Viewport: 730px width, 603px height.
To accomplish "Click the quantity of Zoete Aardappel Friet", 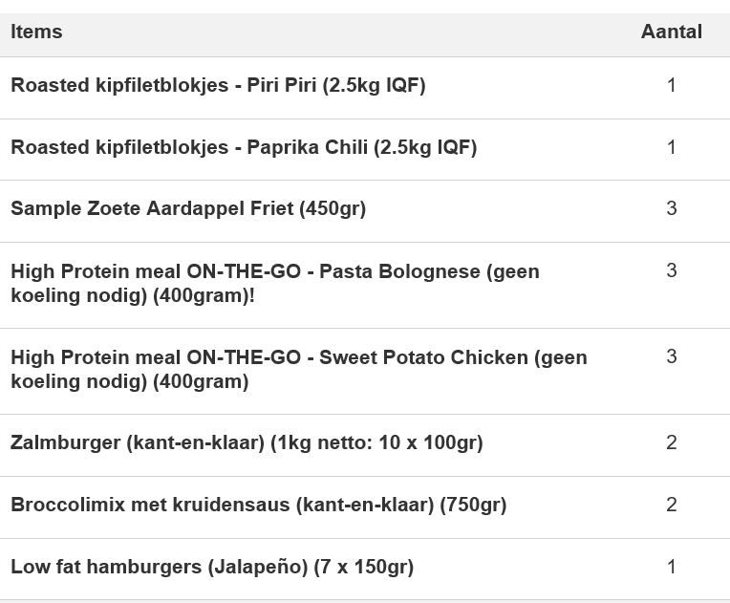I will point(671,208).
